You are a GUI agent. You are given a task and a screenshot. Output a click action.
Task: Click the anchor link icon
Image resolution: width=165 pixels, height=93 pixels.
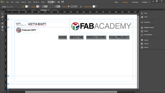pos(81,7)
